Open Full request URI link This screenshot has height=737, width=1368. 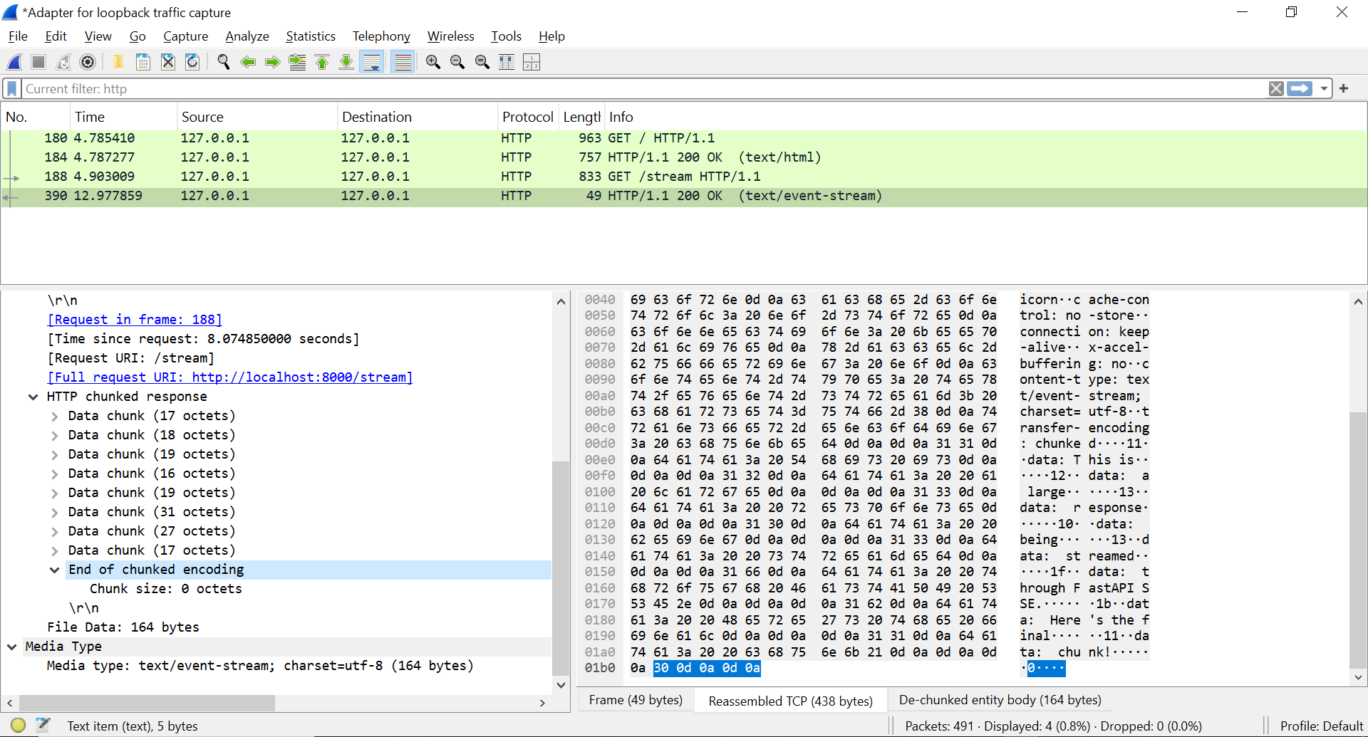[230, 377]
